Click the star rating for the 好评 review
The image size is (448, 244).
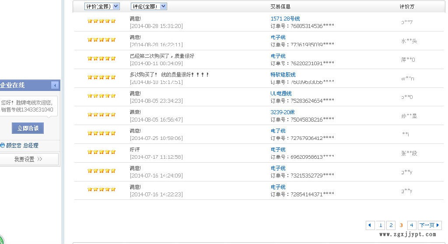tap(101, 152)
